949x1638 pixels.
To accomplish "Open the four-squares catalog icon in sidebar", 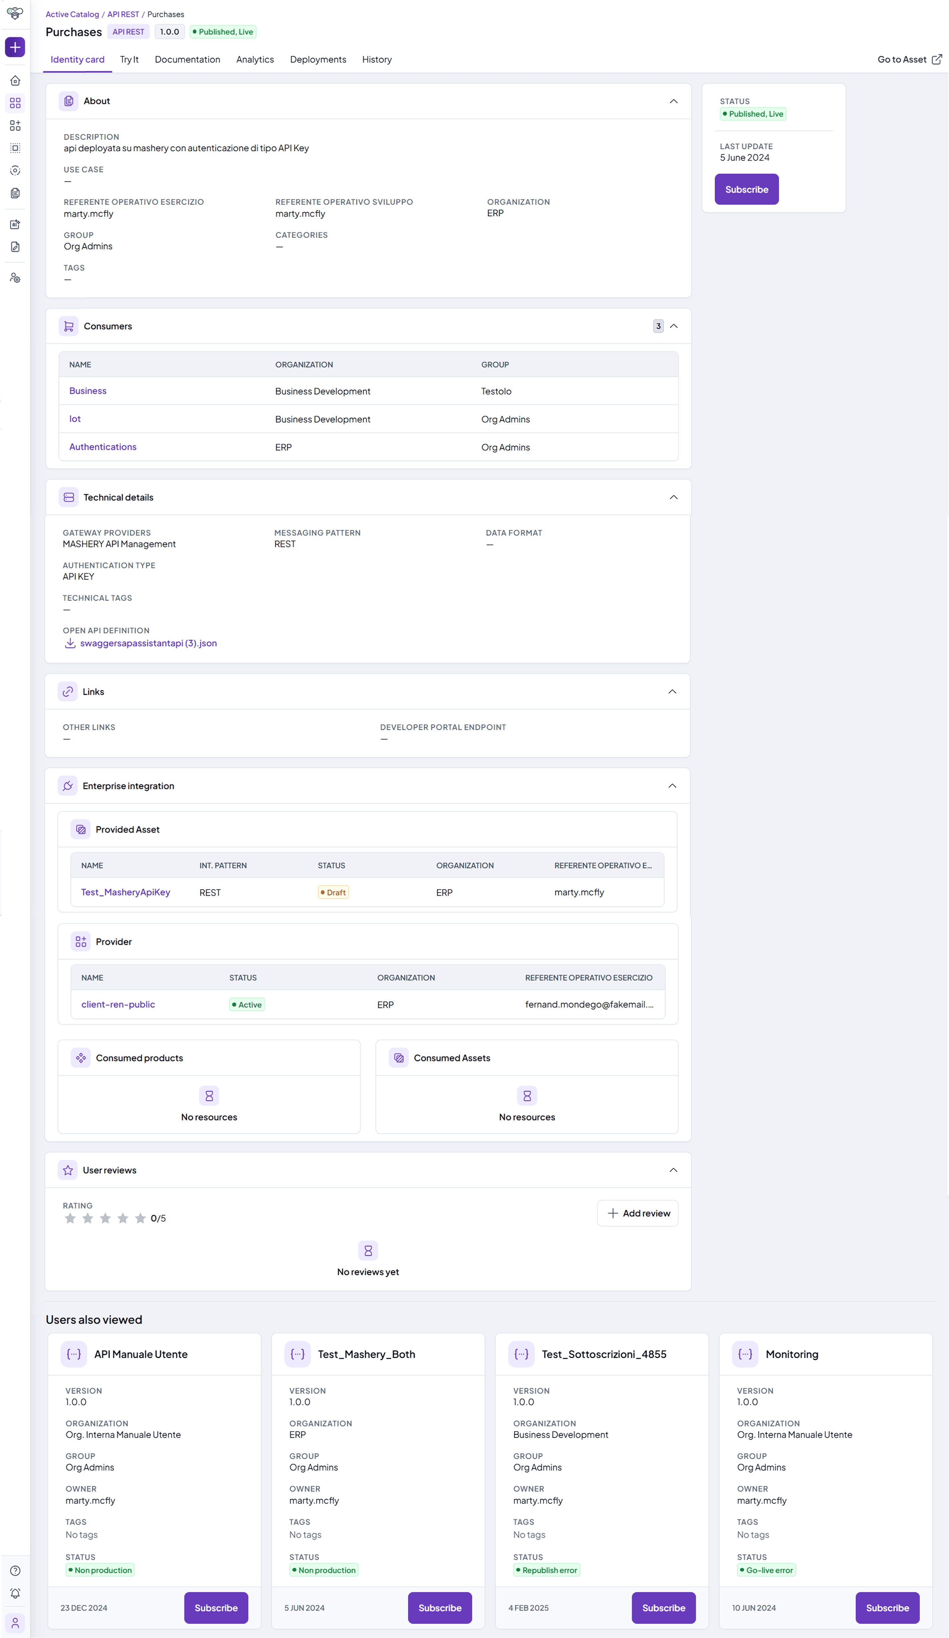I will click(x=15, y=103).
